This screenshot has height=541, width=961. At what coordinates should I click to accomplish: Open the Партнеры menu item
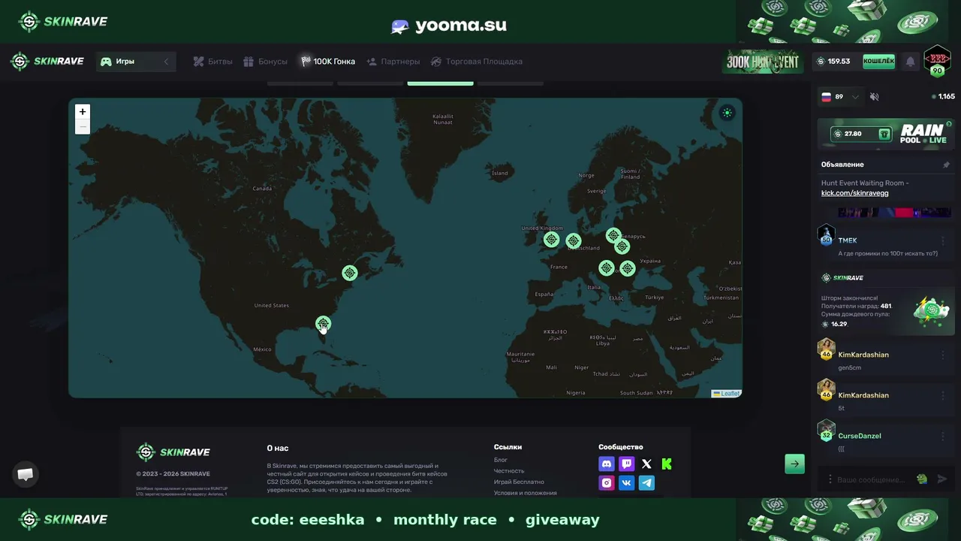click(x=393, y=62)
